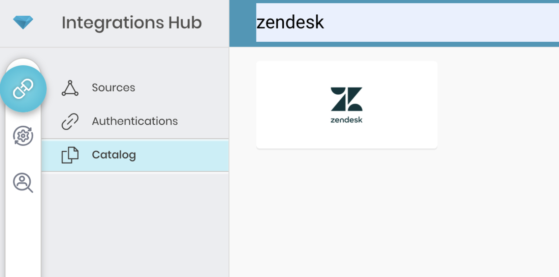Open the user search icon in left rail
This screenshot has width=559, height=277.
pos(23,182)
